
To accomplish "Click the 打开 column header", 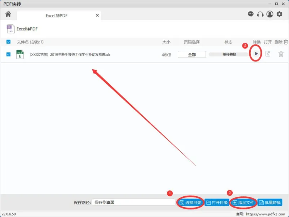I will [x=268, y=42].
